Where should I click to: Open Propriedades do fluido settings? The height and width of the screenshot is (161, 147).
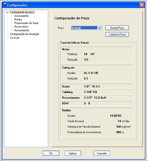pos(26,23)
